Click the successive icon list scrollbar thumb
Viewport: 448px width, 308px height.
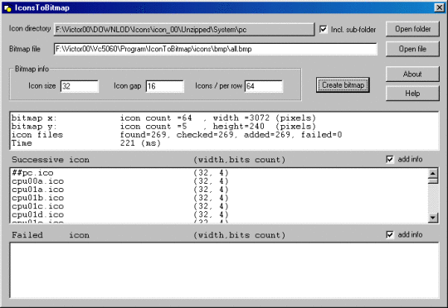point(433,180)
